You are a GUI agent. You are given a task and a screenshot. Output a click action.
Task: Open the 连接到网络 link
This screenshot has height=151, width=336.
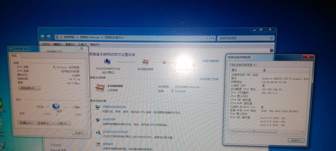(109, 119)
